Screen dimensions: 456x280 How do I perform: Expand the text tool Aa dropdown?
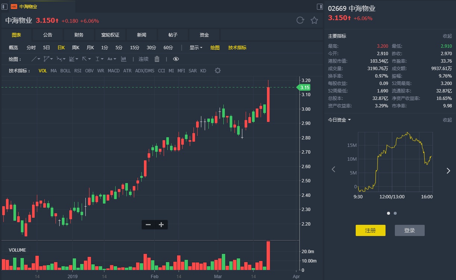click(x=111, y=59)
